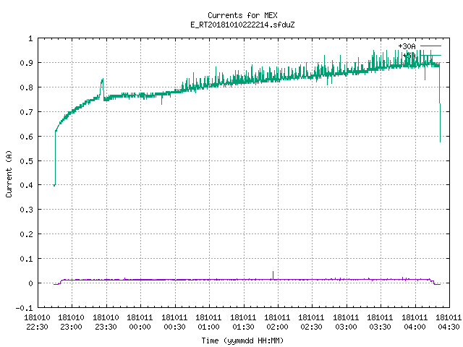Click the green +5A legend line sample

pyautogui.click(x=430, y=55)
